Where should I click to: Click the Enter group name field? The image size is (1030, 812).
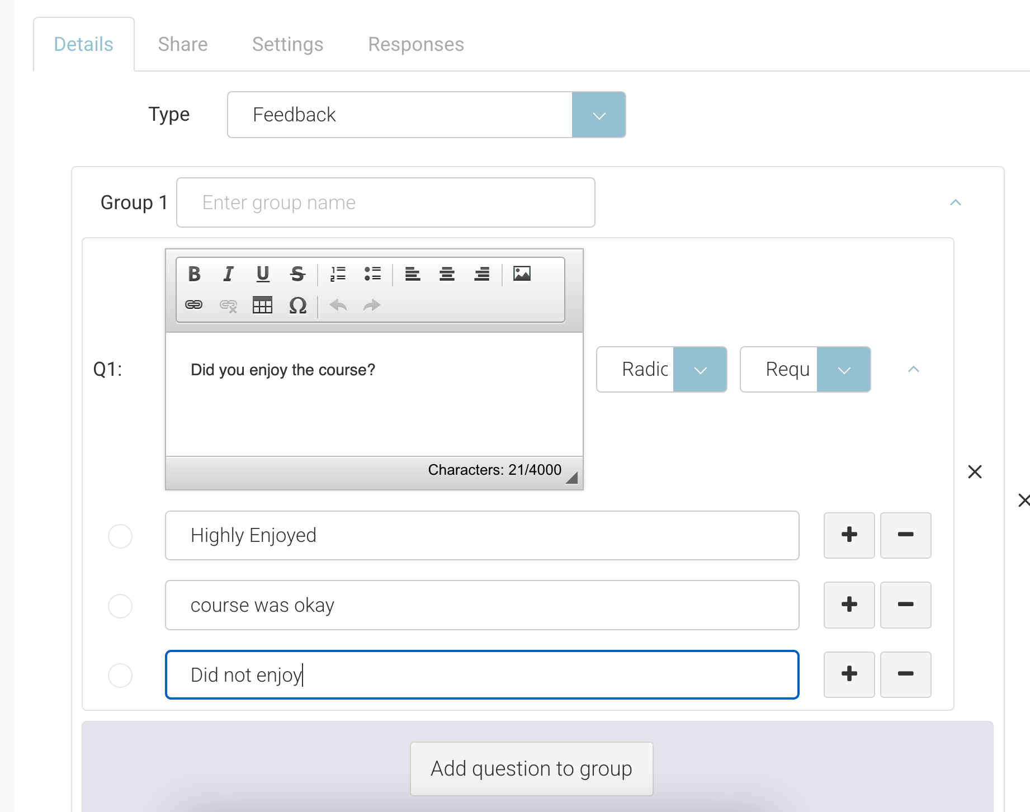point(385,202)
